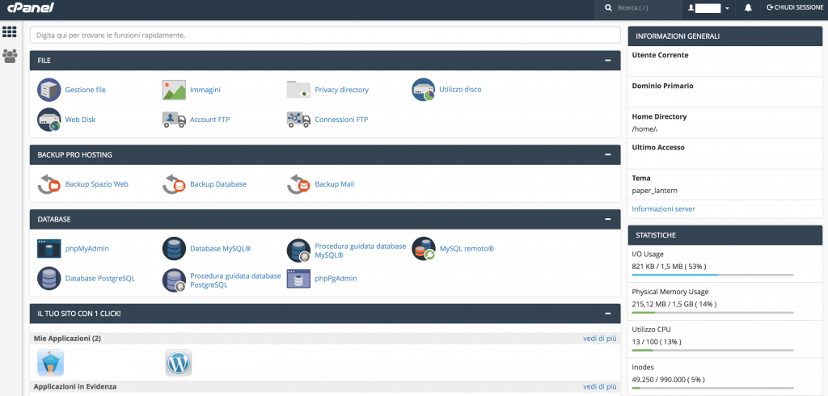Open the Privacy directory folder icon
Viewport: 828px width, 396px height.
(298, 90)
